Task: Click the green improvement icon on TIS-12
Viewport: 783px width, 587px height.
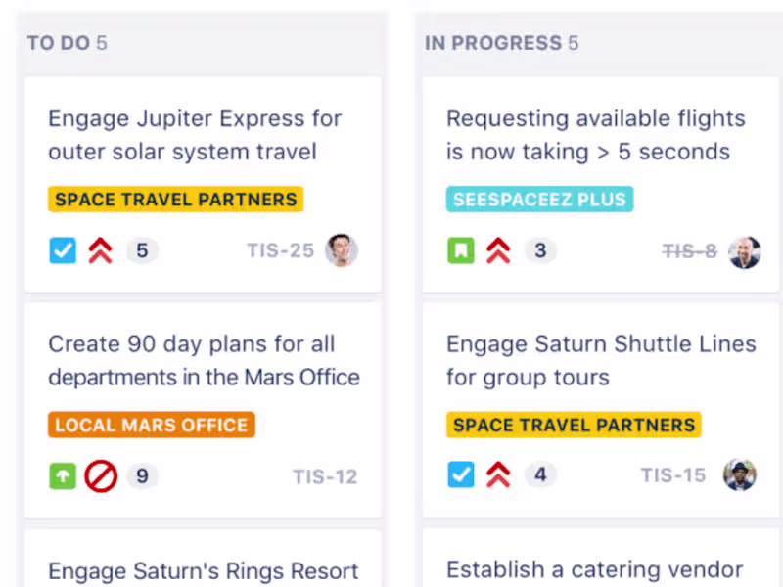Action: (63, 476)
